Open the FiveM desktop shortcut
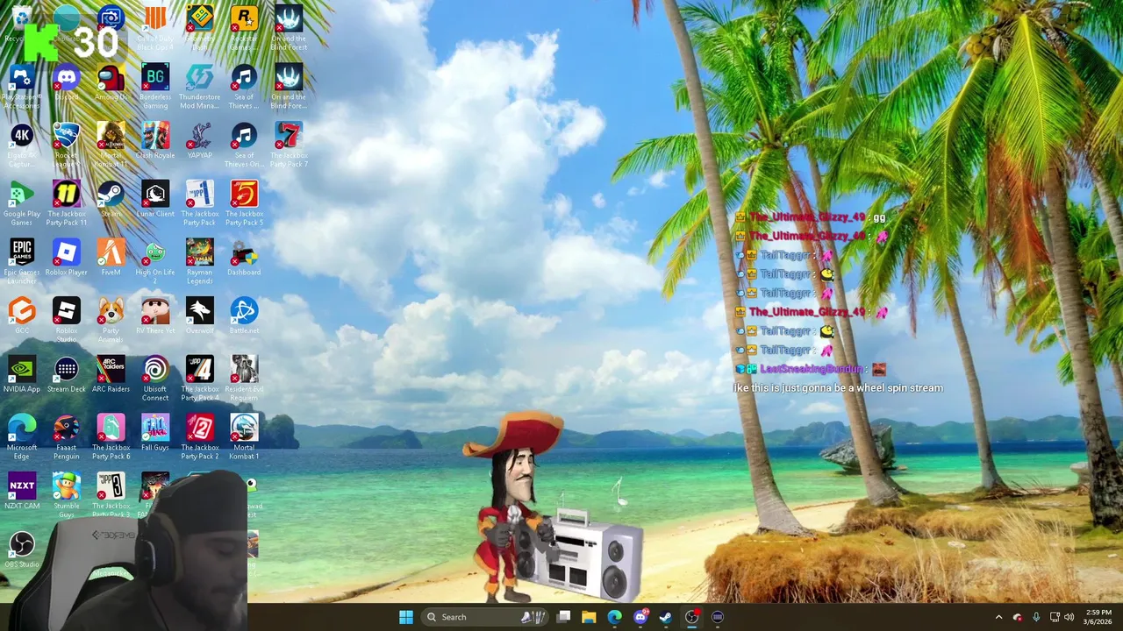 [x=111, y=258]
